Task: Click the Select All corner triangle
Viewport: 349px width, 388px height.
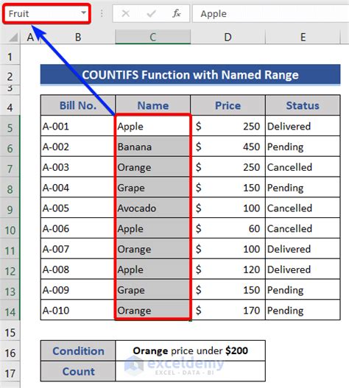Action: pos(13,37)
